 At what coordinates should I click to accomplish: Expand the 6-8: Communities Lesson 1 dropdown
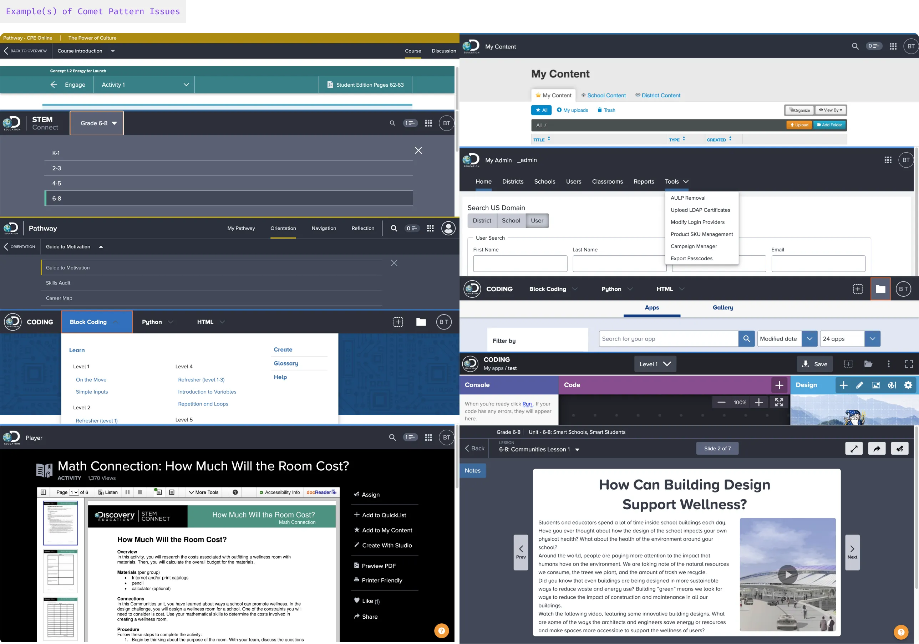point(577,450)
